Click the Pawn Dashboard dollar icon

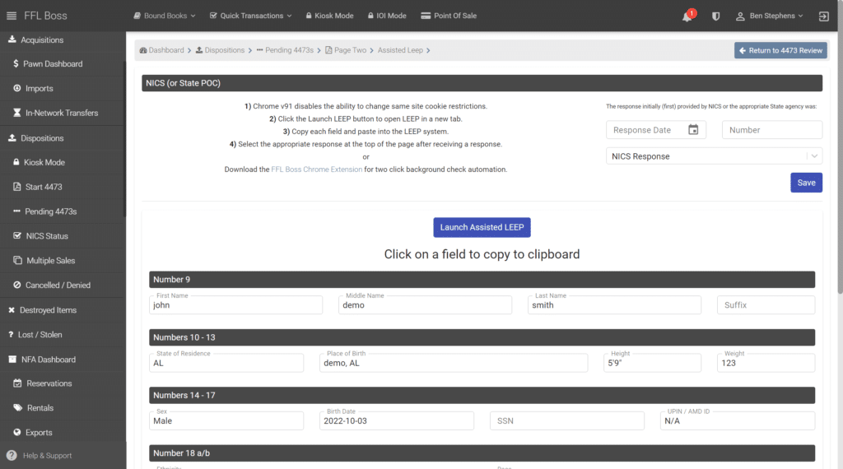[x=16, y=63]
